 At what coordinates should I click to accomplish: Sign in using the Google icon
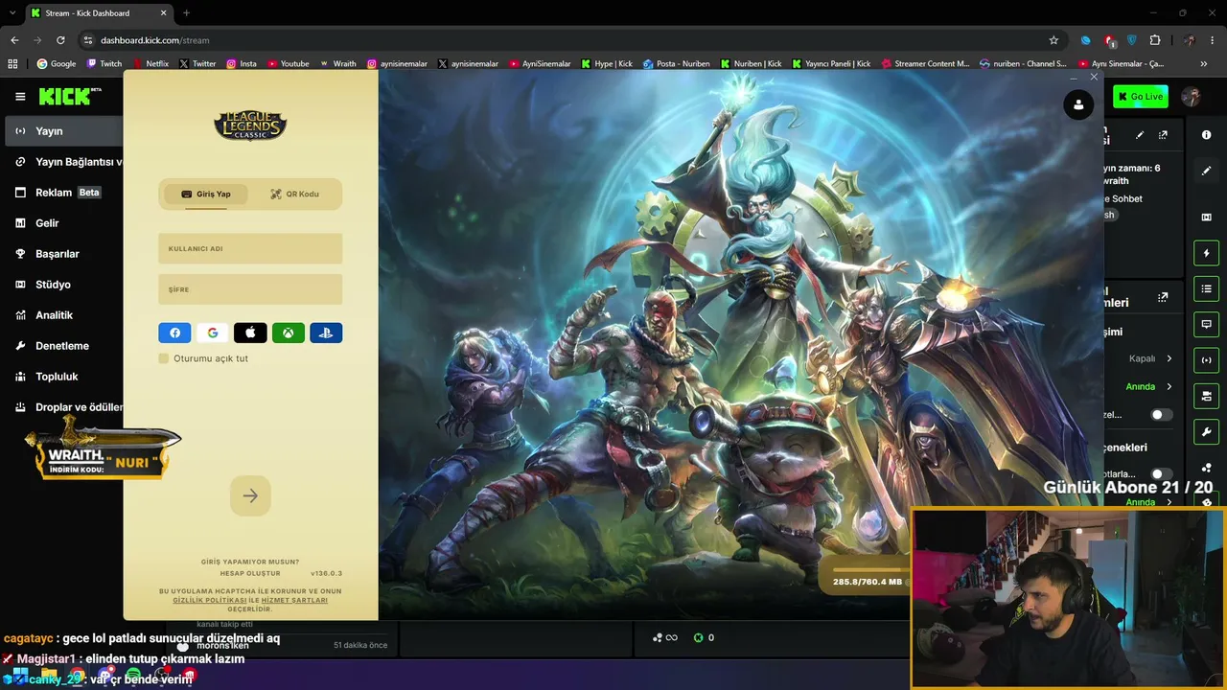[x=213, y=333]
